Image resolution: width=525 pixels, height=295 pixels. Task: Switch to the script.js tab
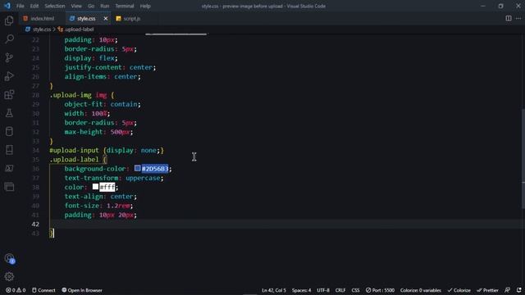(x=131, y=19)
